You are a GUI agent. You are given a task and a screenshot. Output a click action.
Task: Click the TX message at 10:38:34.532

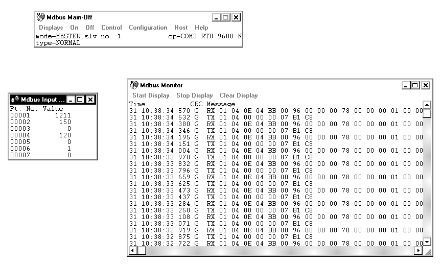click(221, 117)
